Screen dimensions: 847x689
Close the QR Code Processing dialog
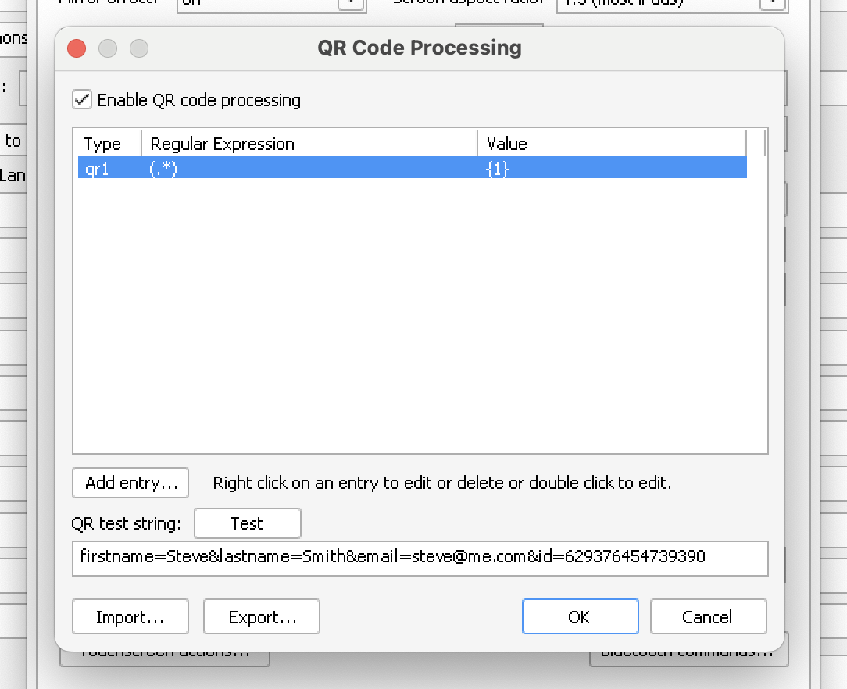pos(77,48)
